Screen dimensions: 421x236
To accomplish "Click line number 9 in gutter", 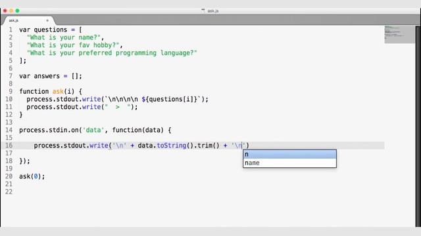I will (11, 92).
